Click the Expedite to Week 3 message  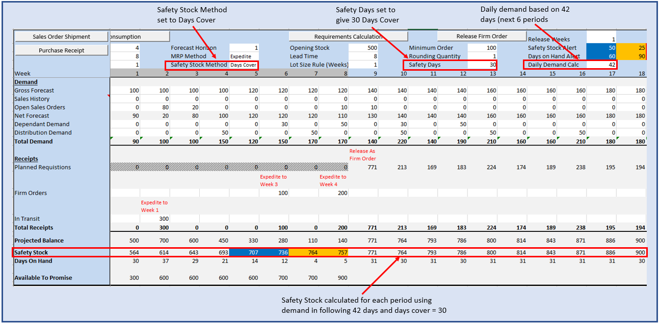coord(274,180)
